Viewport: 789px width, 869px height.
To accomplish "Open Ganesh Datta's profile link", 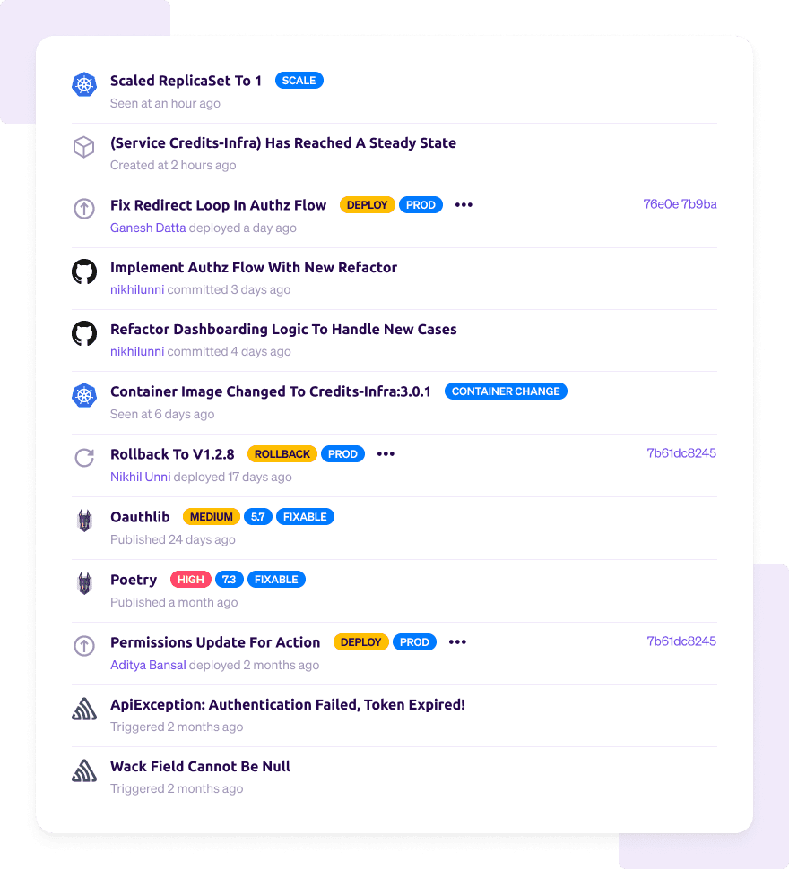I will point(148,228).
